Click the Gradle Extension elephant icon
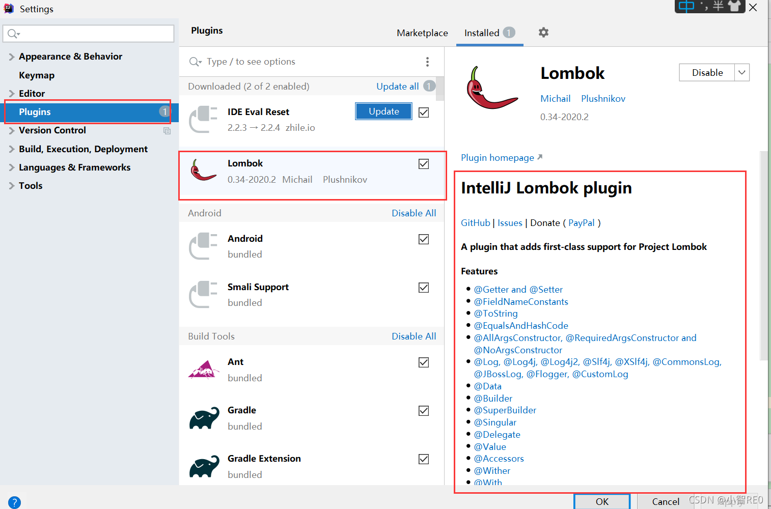The width and height of the screenshot is (771, 509). pyautogui.click(x=204, y=467)
